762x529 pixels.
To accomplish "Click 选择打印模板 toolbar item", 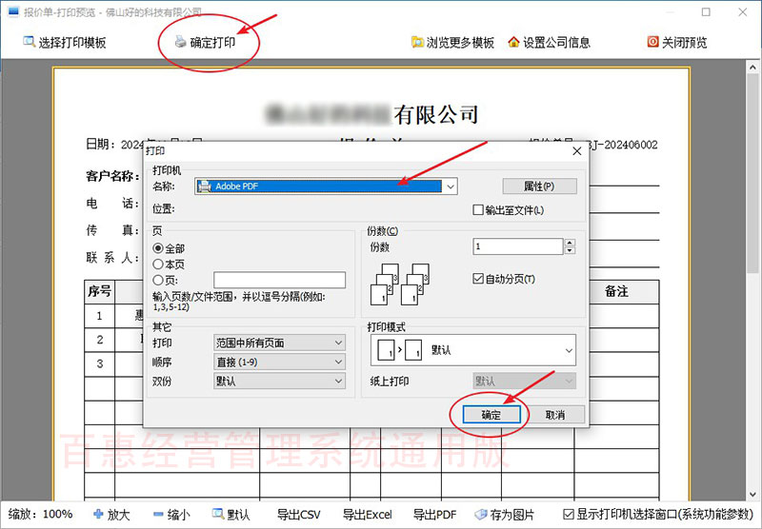I will (x=65, y=42).
